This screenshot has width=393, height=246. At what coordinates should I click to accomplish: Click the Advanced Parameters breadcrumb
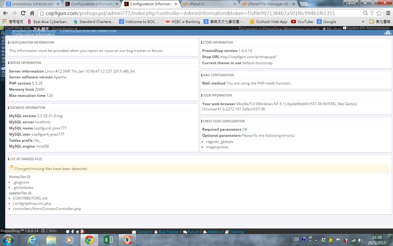pyautogui.click(x=34, y=31)
